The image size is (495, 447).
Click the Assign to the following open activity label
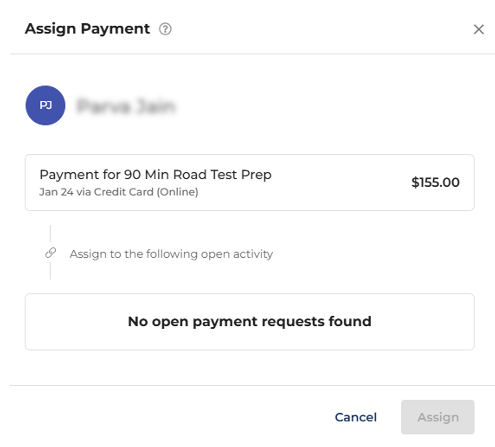click(171, 254)
